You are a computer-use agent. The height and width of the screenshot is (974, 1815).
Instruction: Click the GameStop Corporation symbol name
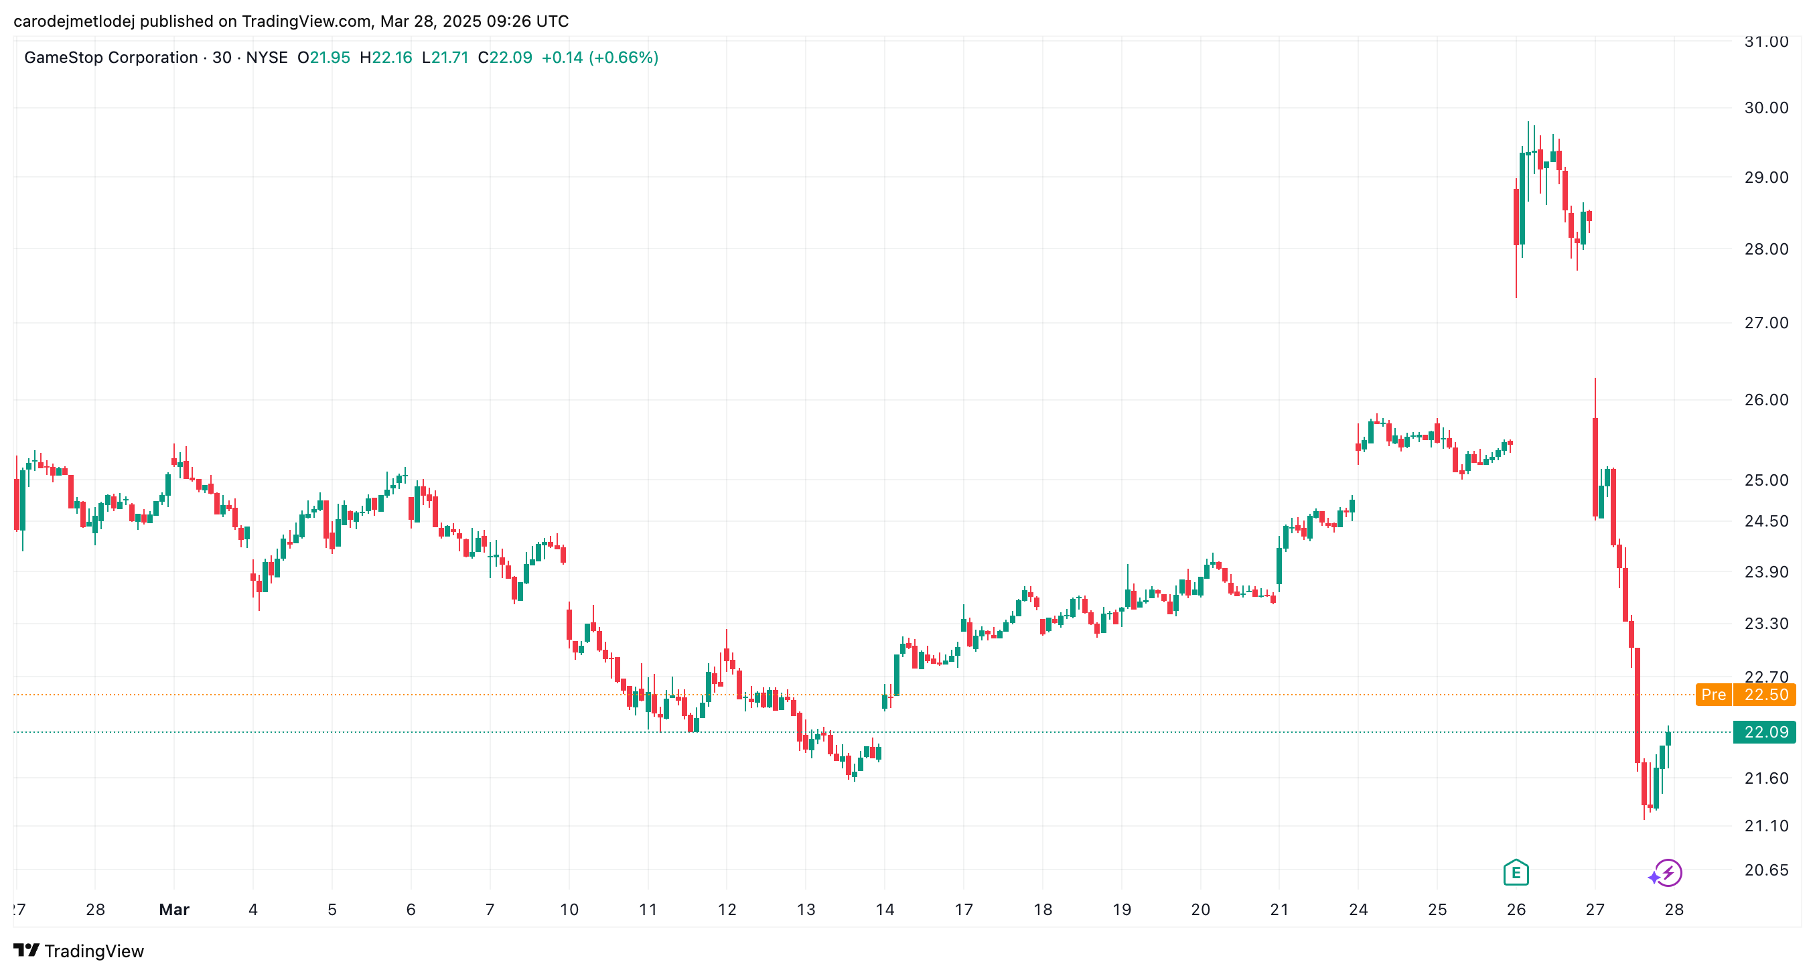pyautogui.click(x=111, y=57)
